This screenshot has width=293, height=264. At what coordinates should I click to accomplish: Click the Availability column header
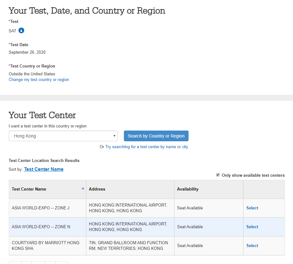188,189
